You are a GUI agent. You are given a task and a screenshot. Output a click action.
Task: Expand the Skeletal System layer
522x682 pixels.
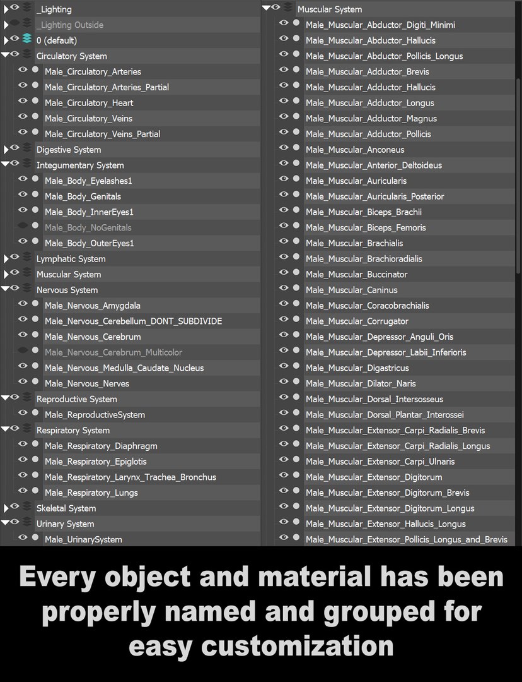click(6, 508)
